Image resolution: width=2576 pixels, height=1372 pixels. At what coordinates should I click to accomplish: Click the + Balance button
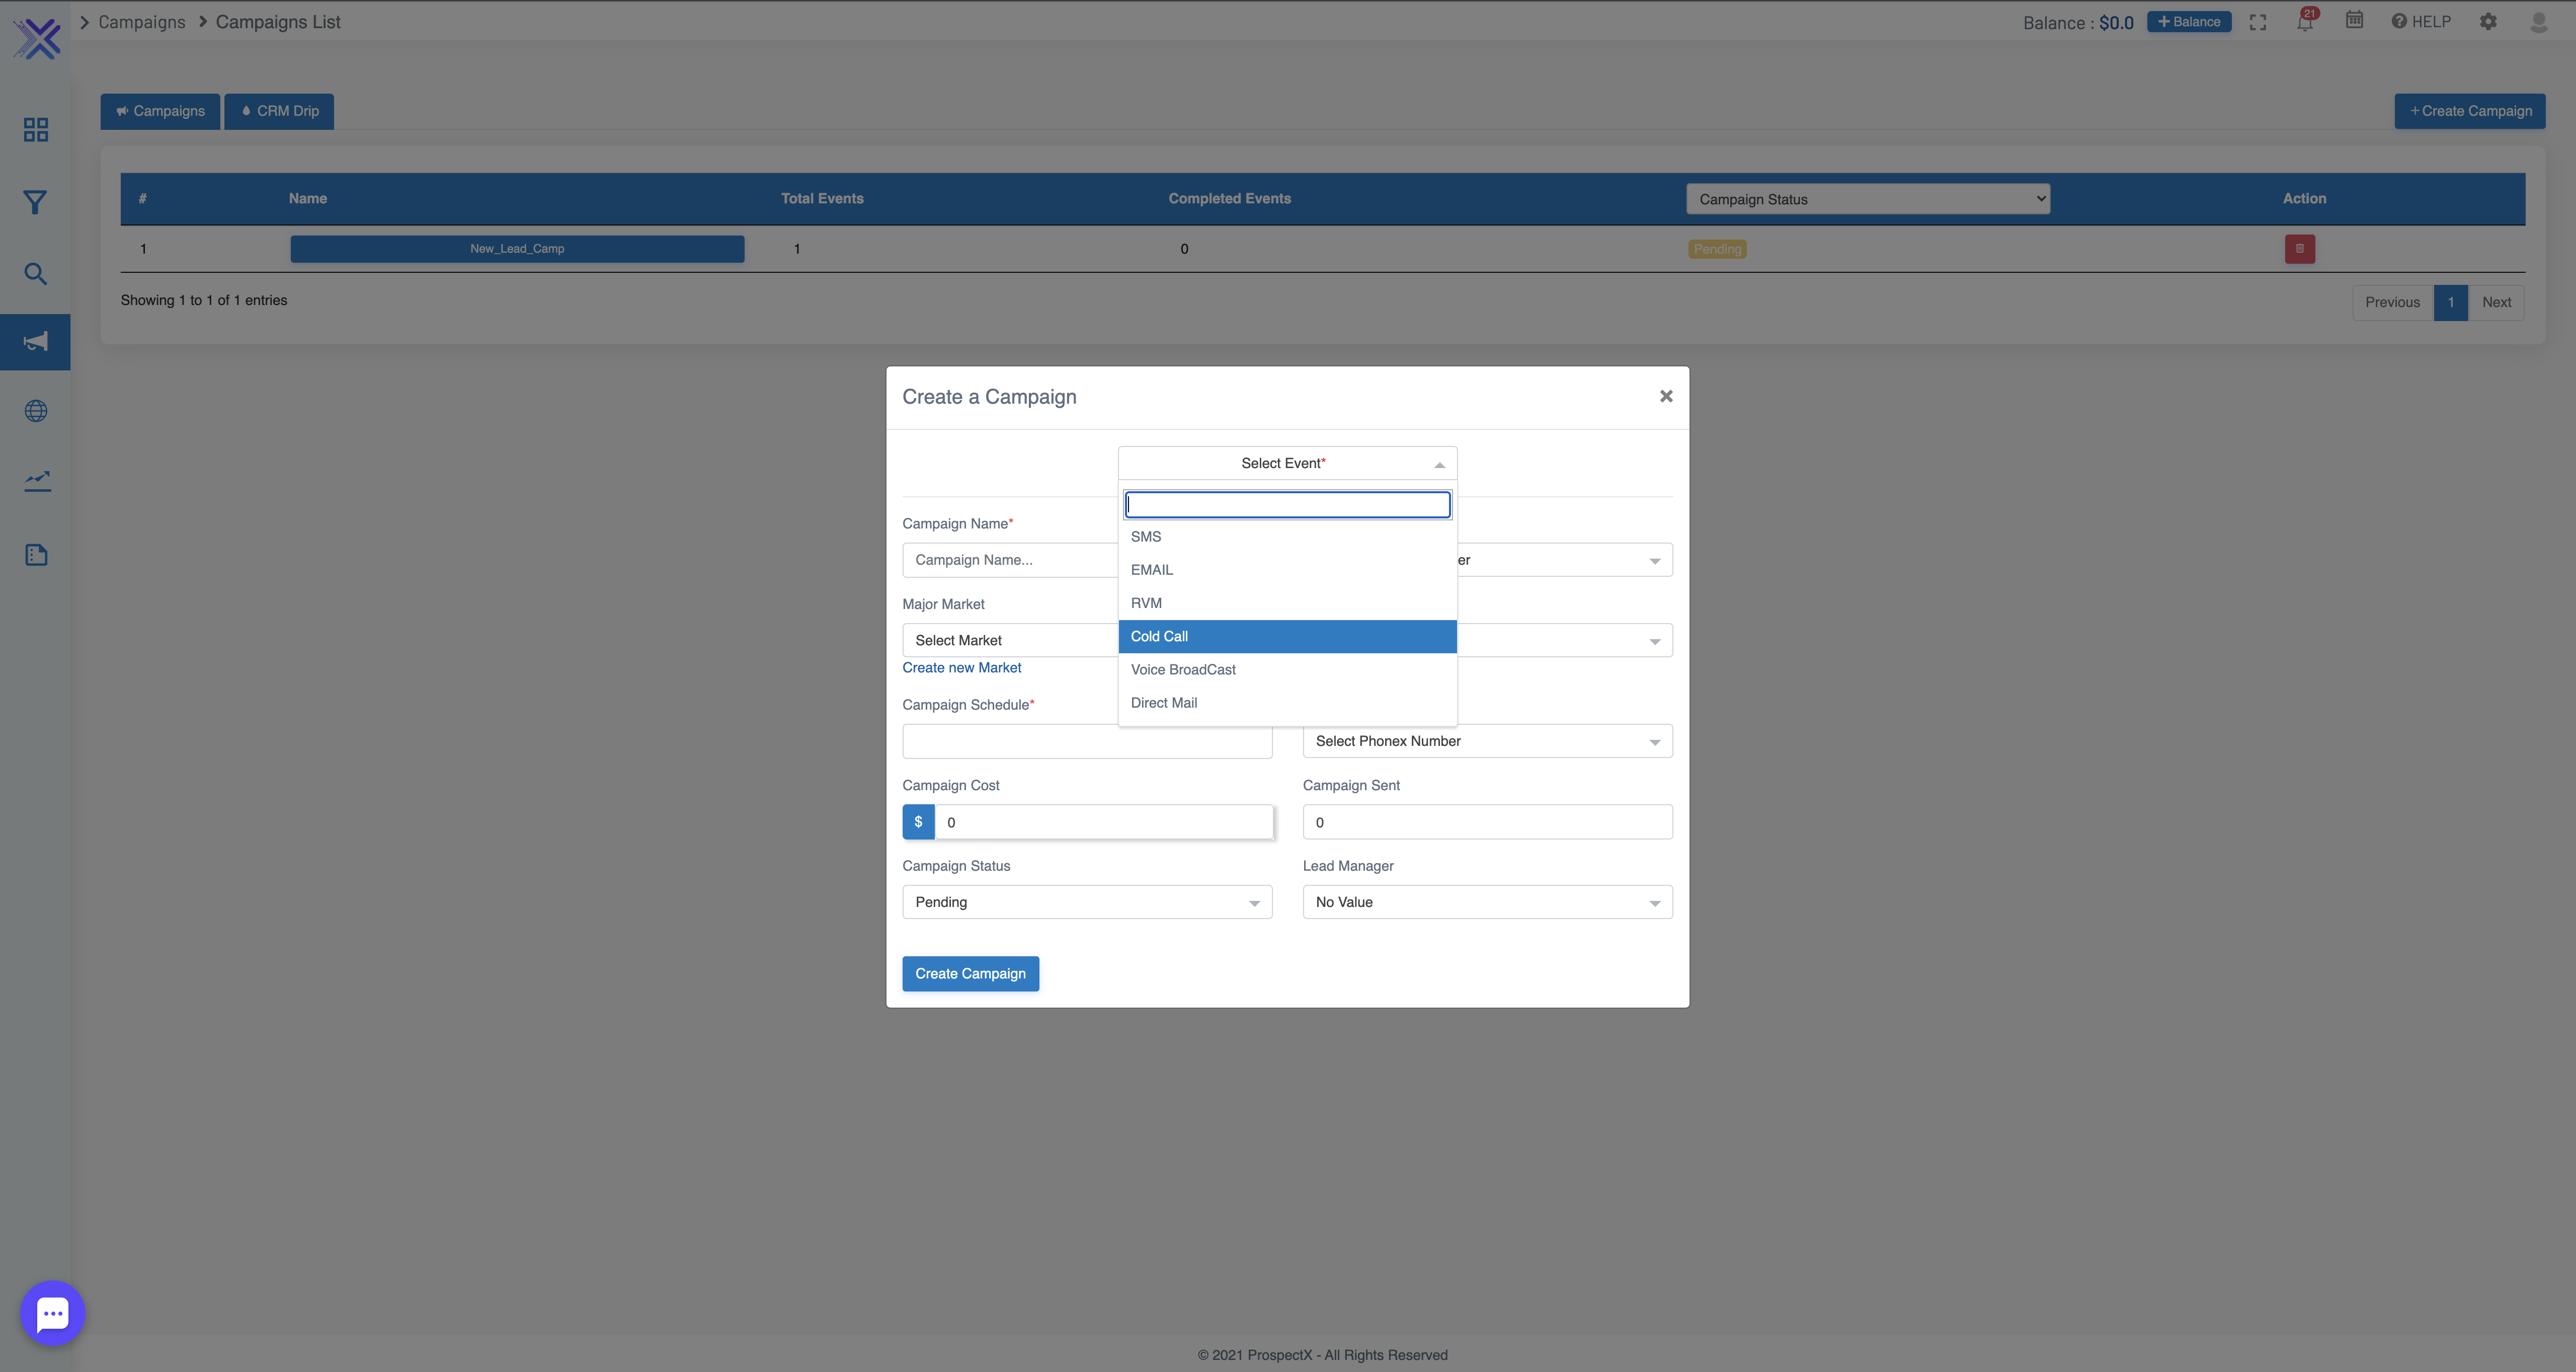(2188, 22)
